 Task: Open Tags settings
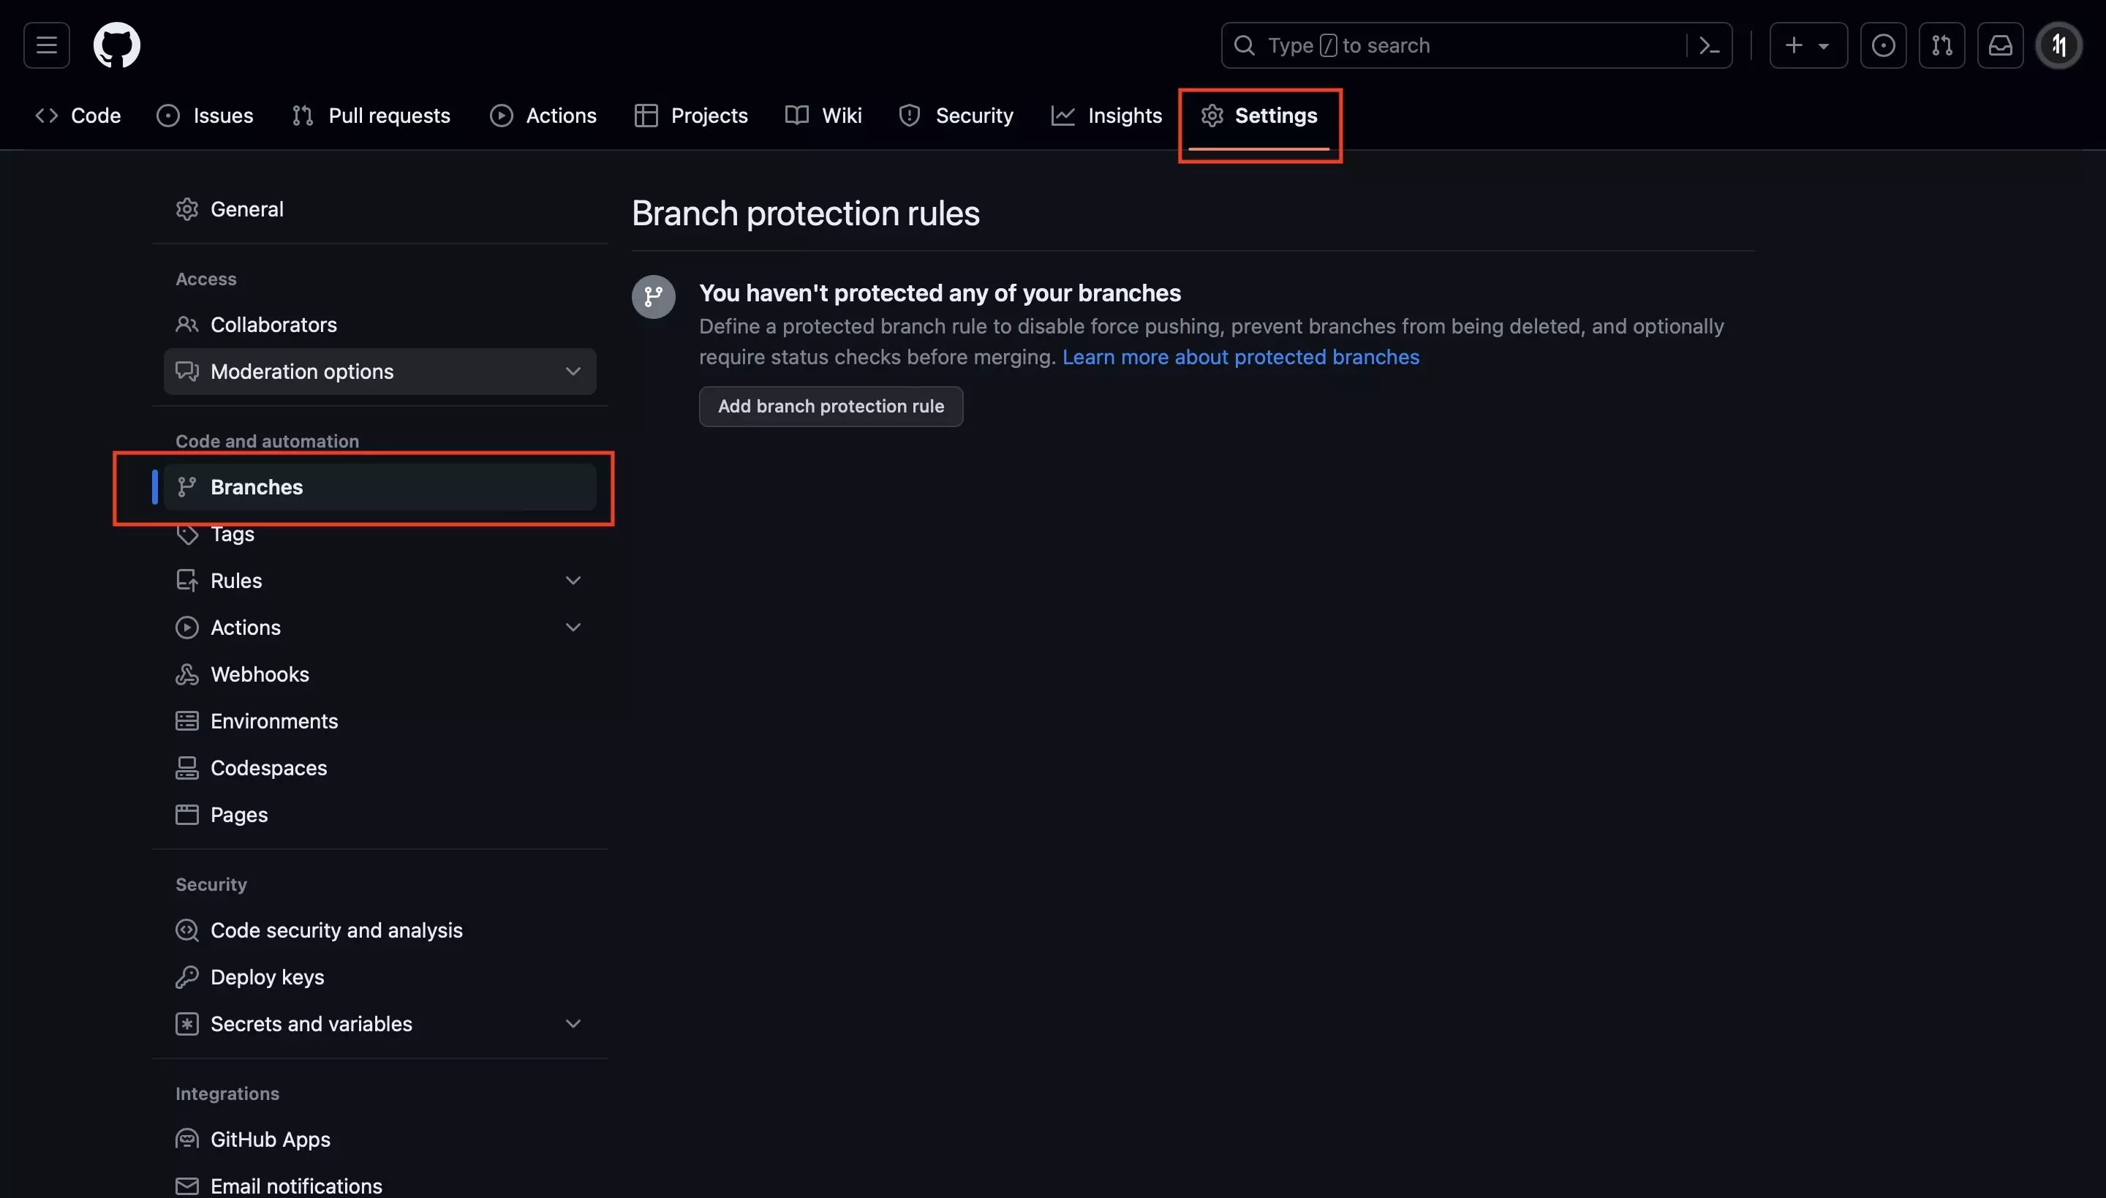(x=380, y=534)
